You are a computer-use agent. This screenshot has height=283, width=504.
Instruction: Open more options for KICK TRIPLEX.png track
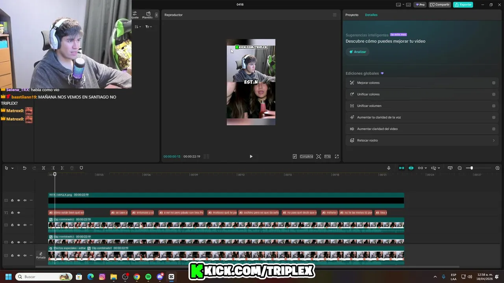[x=31, y=200]
